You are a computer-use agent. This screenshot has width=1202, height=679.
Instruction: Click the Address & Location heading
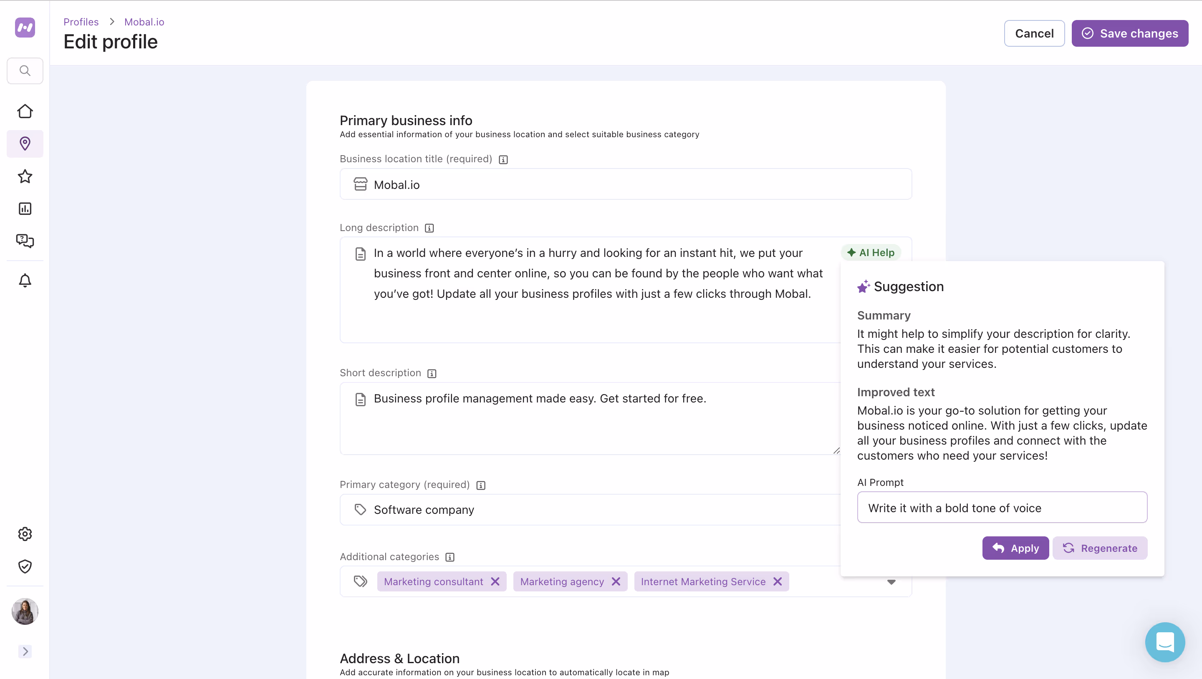(399, 659)
